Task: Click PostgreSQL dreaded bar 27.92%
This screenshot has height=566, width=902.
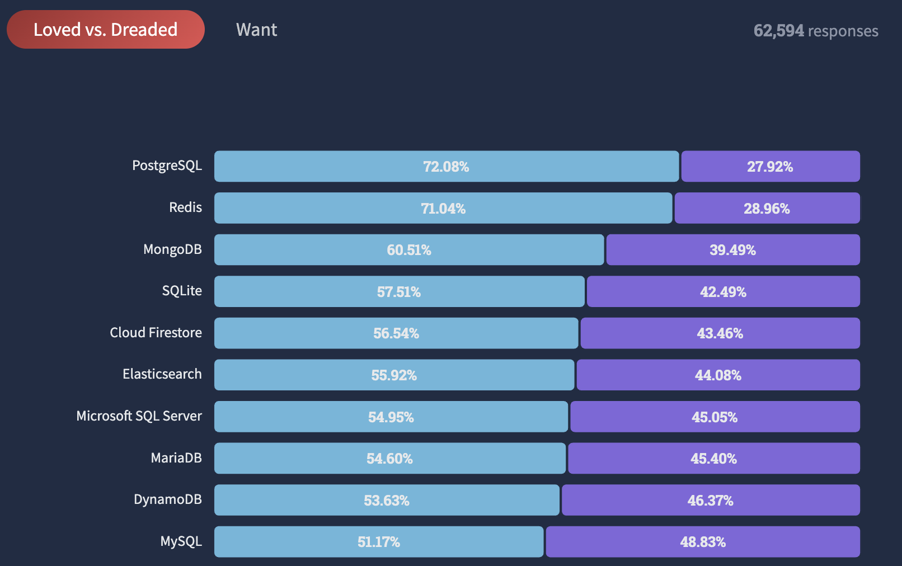Action: click(x=771, y=166)
